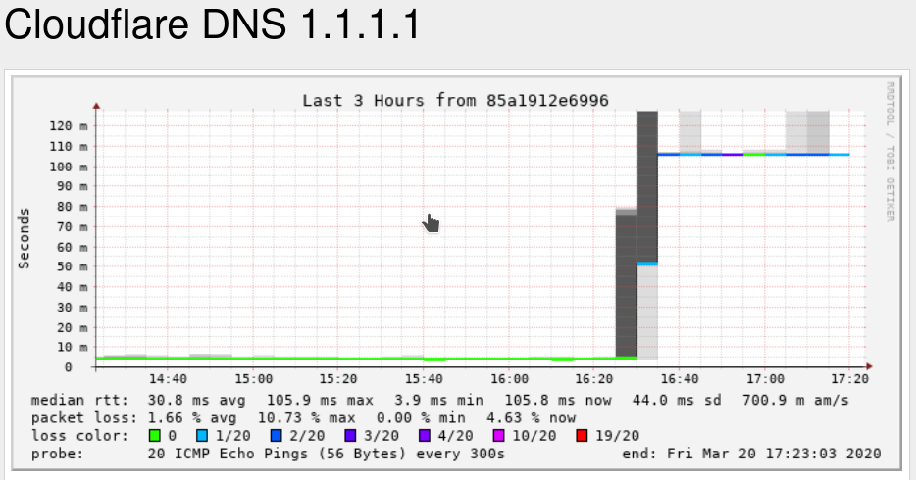Click the '10 m' y-axis label
This screenshot has width=916, height=480.
pos(73,348)
